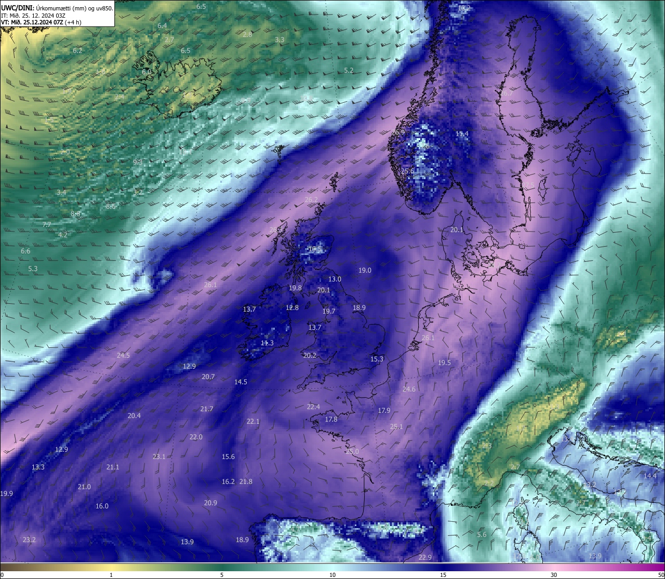Click the 20.4 value label

[134, 415]
